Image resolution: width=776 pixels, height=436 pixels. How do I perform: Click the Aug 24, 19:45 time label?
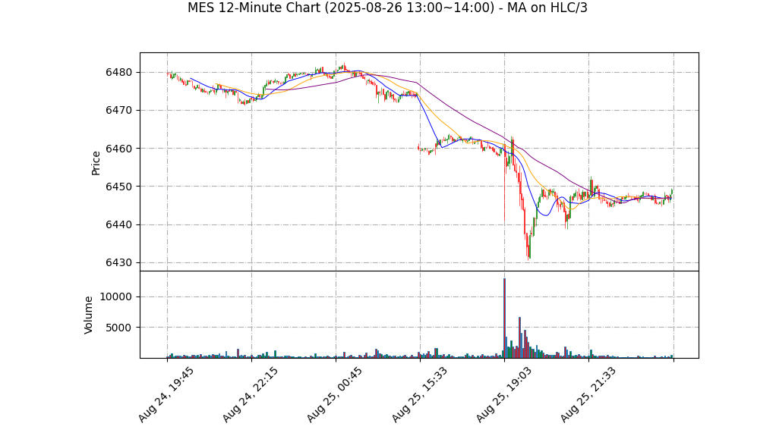[166, 394]
